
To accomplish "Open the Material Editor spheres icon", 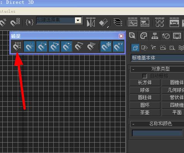I will click(x=160, y=22).
